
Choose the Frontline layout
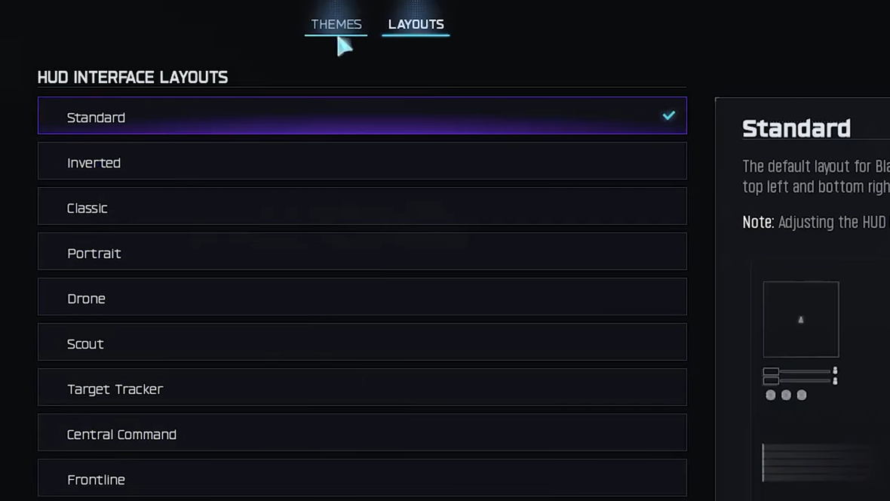(x=362, y=478)
